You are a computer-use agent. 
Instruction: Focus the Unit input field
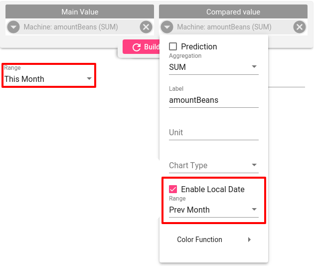(213, 133)
